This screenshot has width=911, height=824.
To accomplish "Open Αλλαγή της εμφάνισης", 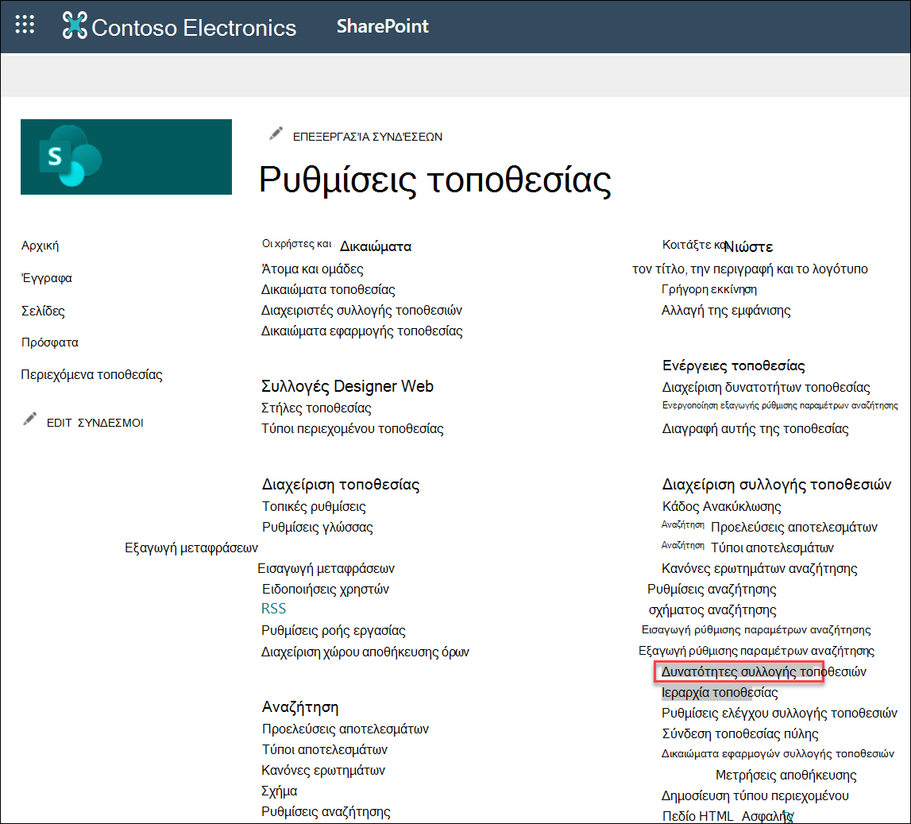I will point(726,311).
